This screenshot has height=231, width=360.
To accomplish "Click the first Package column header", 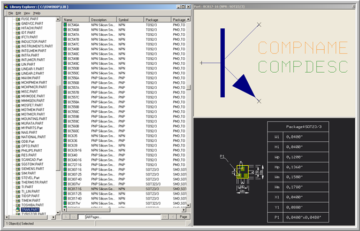I will click(157, 20).
